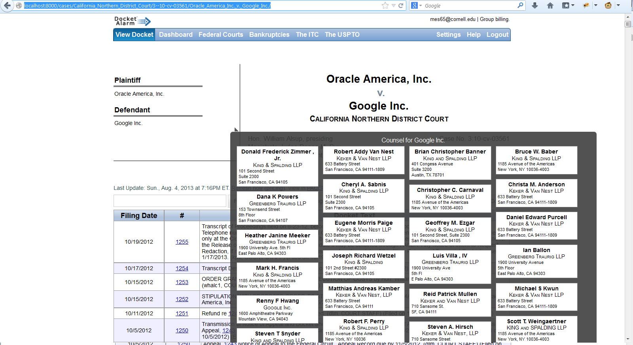The width and height of the screenshot is (633, 345).
Task: Open docket entry 1252
Action: tap(182, 299)
